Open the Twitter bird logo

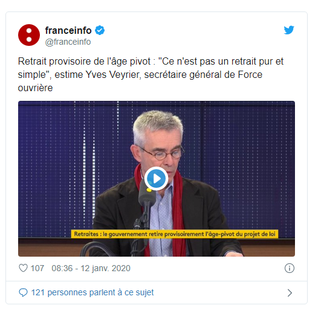pos(289,30)
